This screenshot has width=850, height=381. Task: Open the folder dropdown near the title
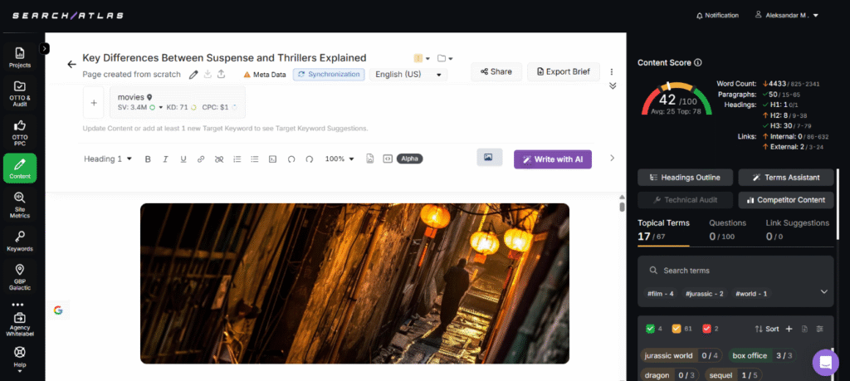point(445,58)
